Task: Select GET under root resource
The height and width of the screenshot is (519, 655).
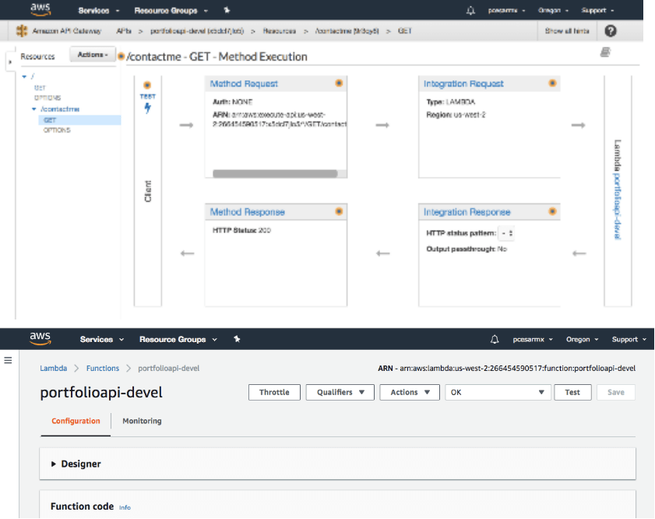Action: (x=40, y=88)
